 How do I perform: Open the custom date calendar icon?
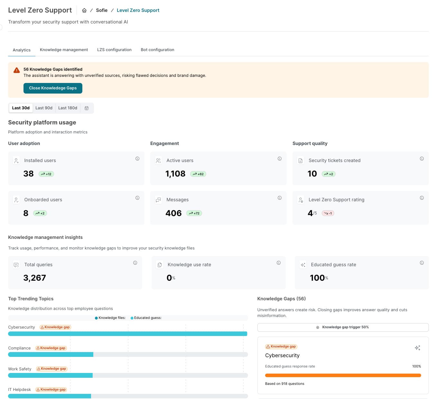(x=87, y=108)
